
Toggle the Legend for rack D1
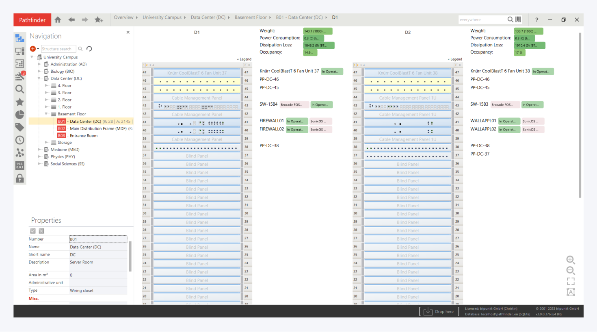click(x=244, y=59)
